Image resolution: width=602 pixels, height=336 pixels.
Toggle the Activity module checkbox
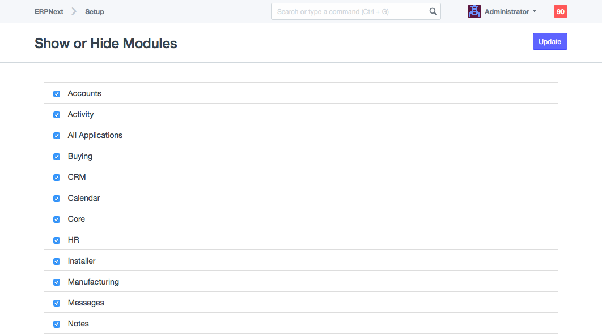coord(57,115)
